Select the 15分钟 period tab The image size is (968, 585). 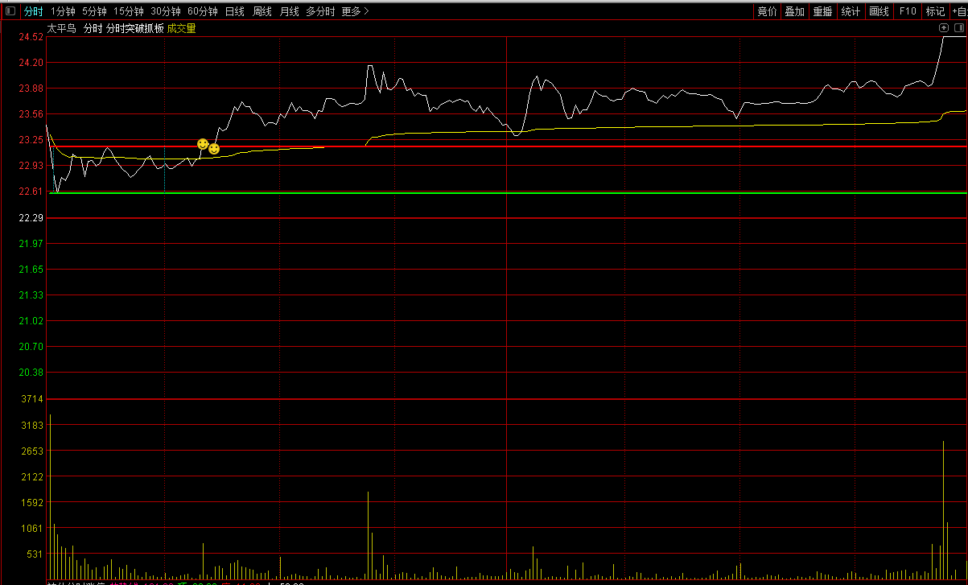coord(129,11)
